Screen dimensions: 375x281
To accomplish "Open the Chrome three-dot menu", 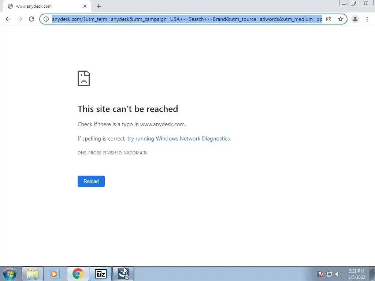I will [x=367, y=19].
